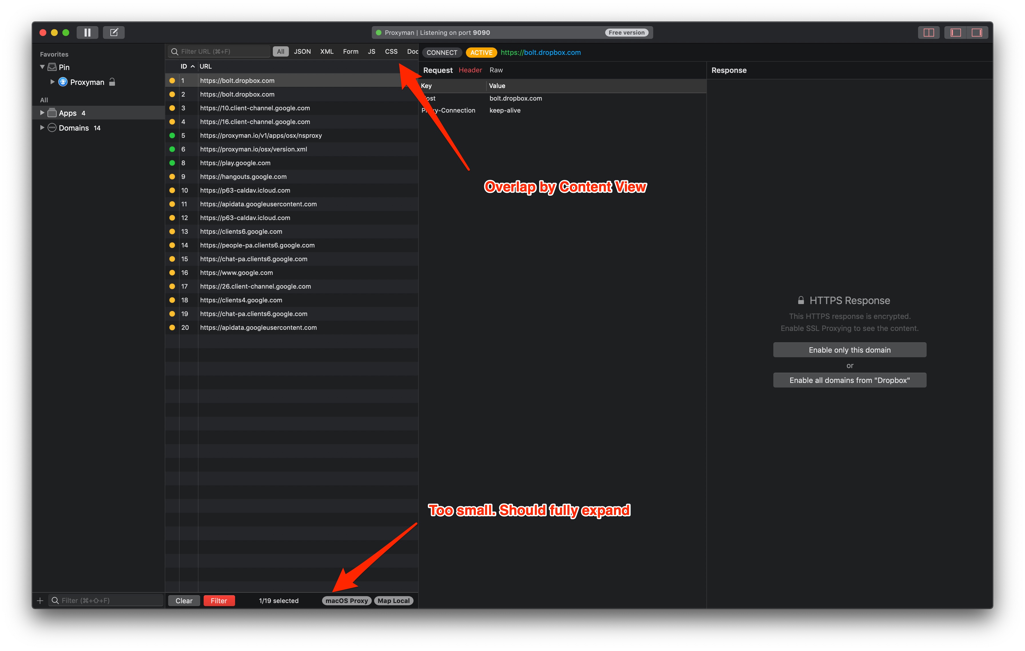Select the All filter type

pos(281,51)
